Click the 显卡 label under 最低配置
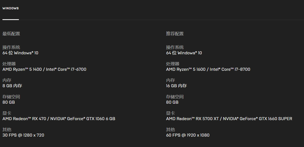304x147 pixels. click(7, 113)
